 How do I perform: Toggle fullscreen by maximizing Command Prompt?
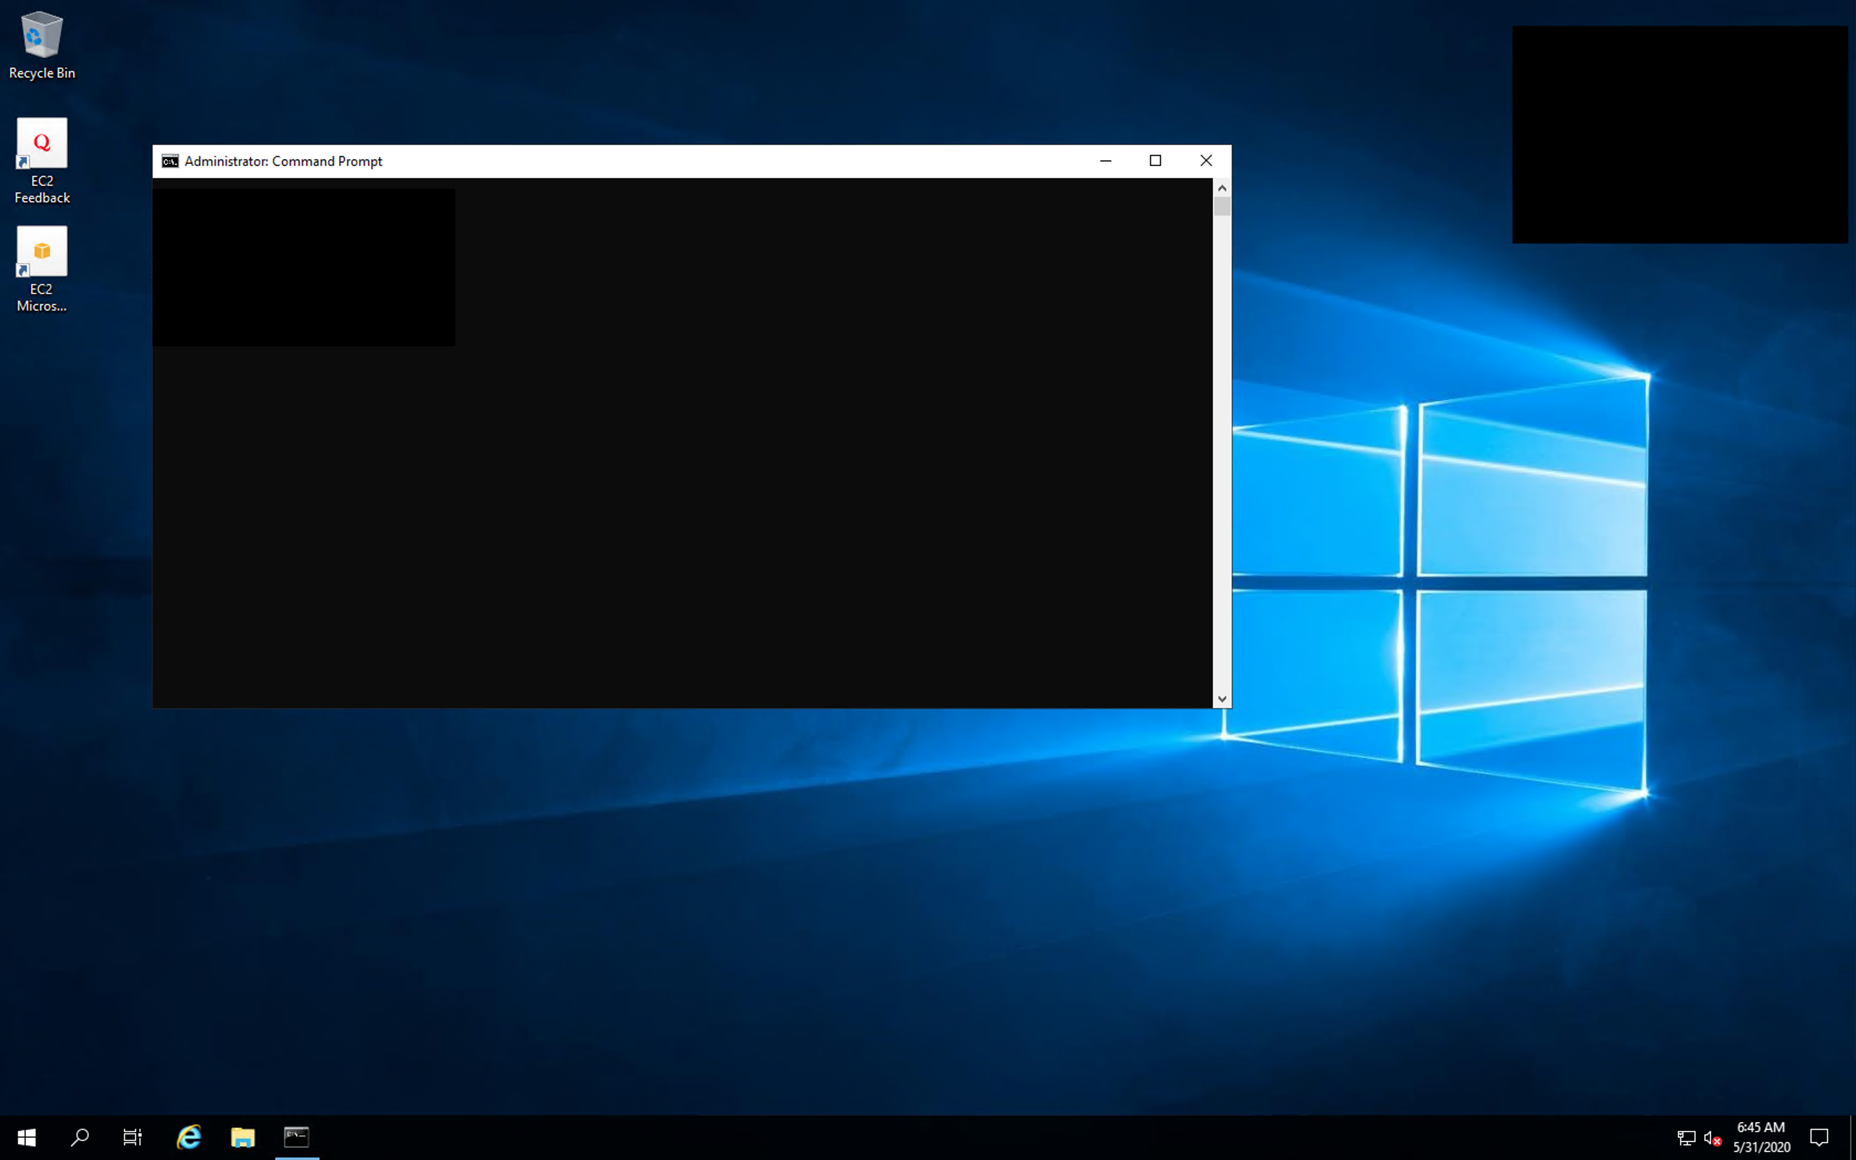pos(1155,161)
